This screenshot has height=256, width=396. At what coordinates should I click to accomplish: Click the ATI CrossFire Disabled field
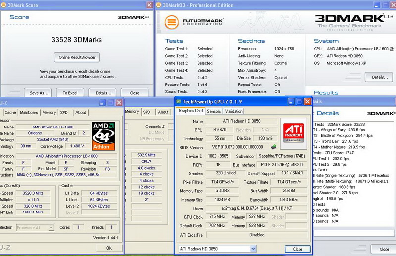(257, 235)
